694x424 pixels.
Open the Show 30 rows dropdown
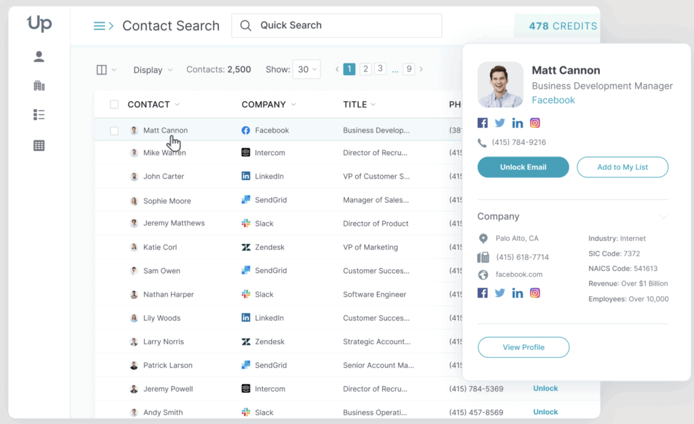(x=306, y=69)
